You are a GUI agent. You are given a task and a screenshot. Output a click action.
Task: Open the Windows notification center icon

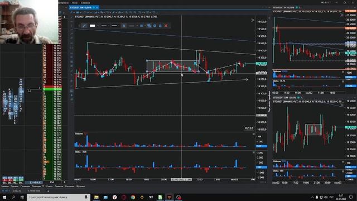tap(351, 197)
